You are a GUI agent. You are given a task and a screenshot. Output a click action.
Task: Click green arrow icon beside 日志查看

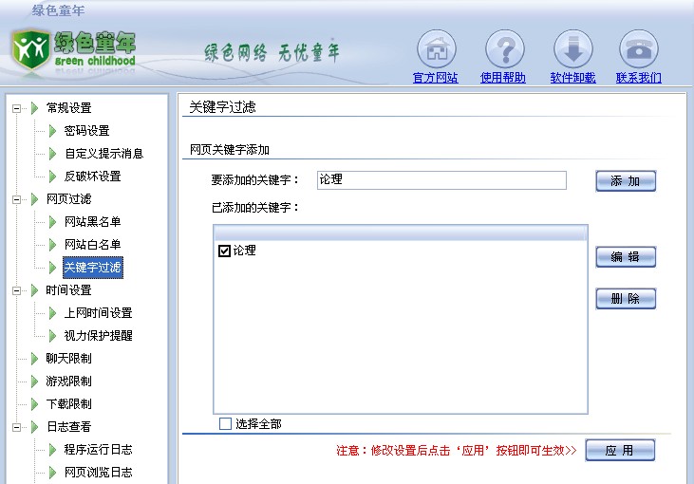[x=34, y=427]
